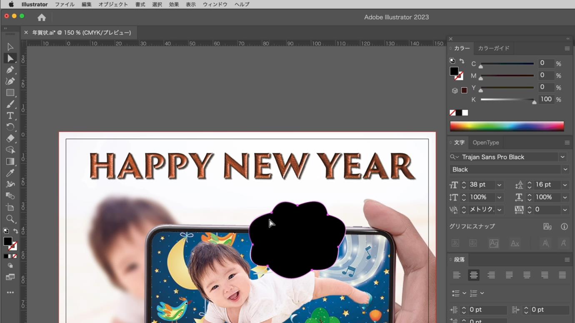This screenshot has width=575, height=323.
Task: Select the Pen tool
Action: click(x=10, y=70)
